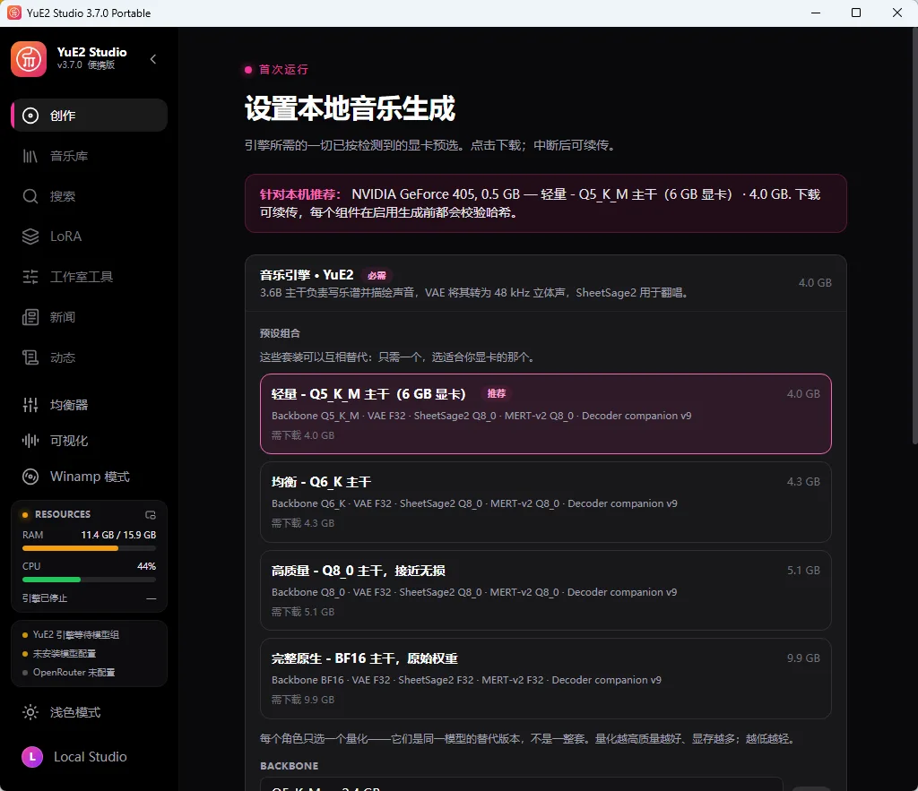The image size is (918, 791).
Task: Click the Local Studio account label
Action: tap(91, 756)
